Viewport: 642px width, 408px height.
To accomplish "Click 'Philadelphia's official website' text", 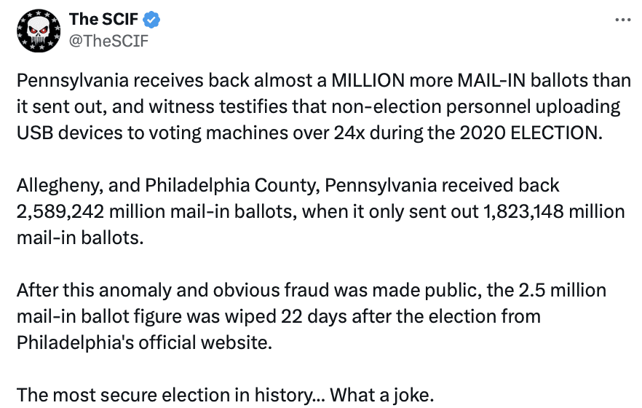I will tap(143, 342).
